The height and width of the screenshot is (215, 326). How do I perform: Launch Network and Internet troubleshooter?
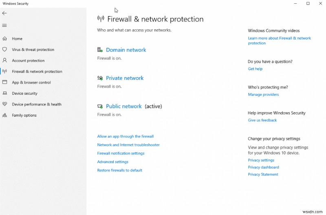128,145
